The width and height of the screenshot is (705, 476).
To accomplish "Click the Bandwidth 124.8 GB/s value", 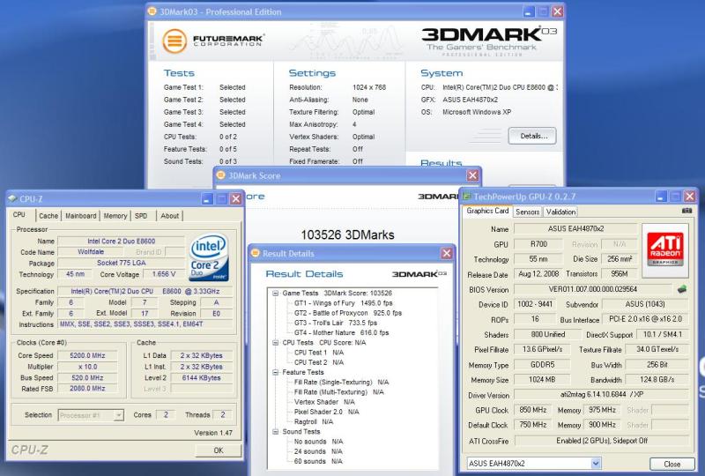I will pyautogui.click(x=657, y=380).
